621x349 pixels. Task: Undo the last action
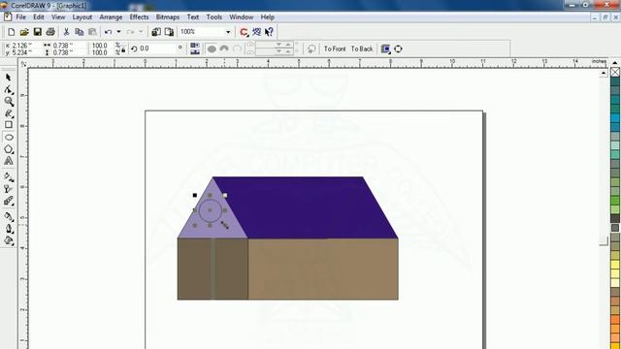click(x=108, y=32)
